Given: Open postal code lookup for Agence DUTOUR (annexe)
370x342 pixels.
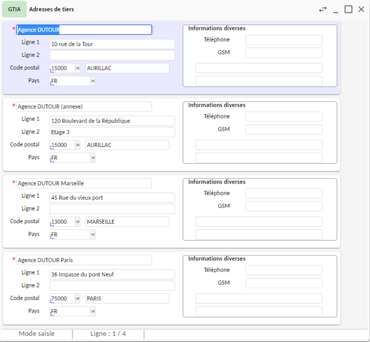Looking at the screenshot, I should [77, 145].
